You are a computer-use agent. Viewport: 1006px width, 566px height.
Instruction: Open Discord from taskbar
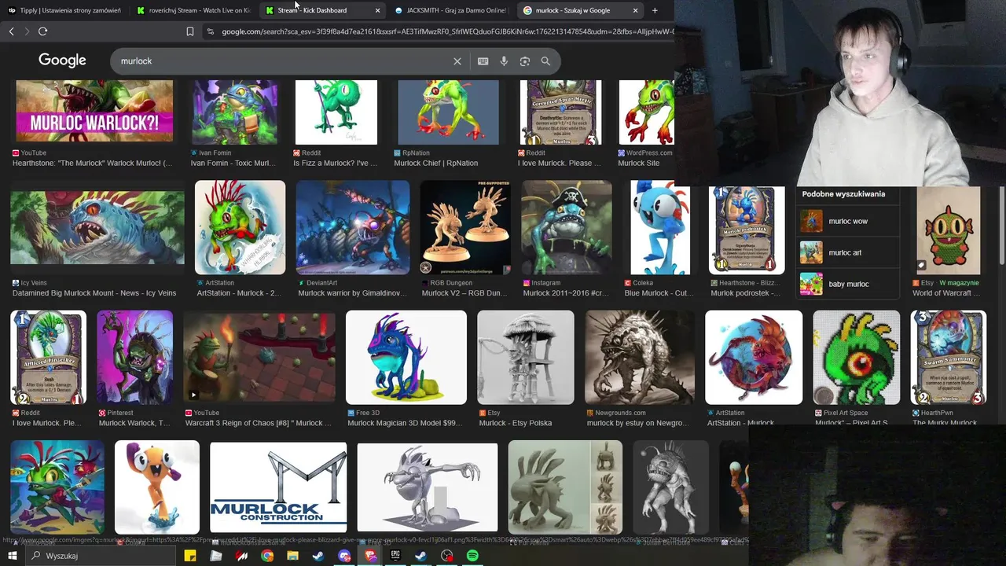[344, 556]
